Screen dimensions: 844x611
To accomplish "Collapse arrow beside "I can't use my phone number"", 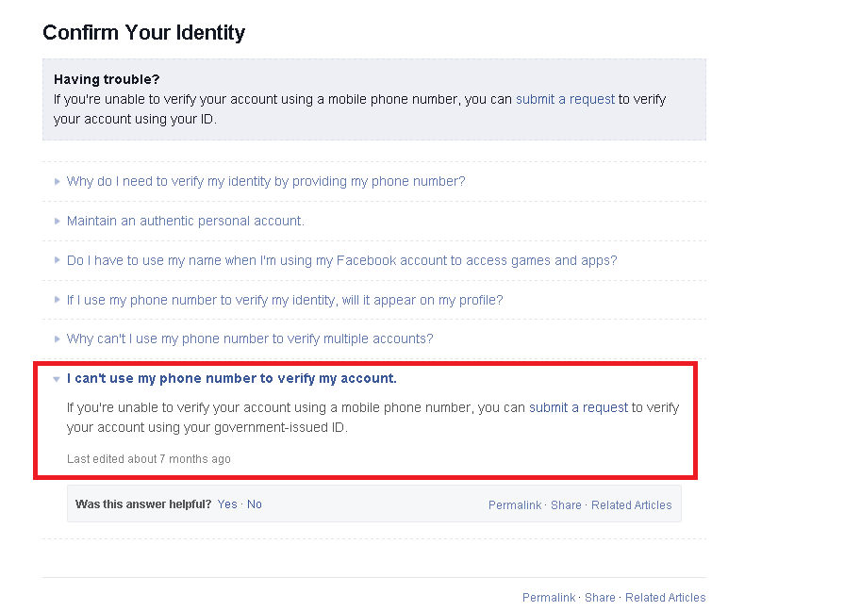I will coord(58,379).
